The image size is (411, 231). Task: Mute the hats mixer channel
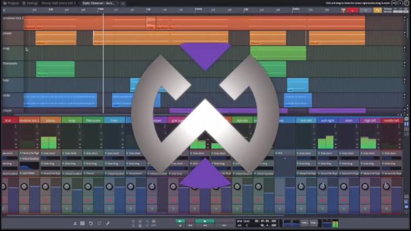click(109, 201)
